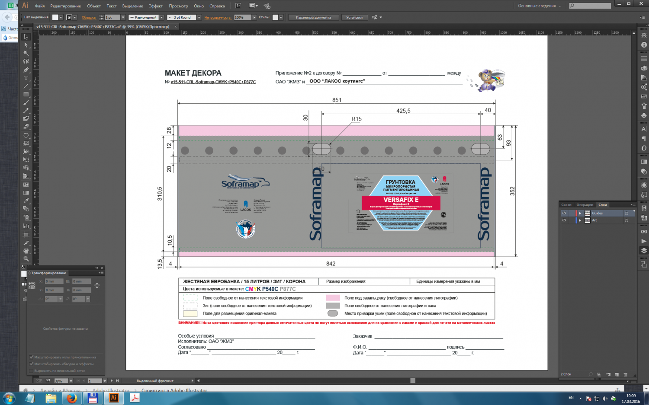Select the Artboard tool
Image resolution: width=649 pixels, height=405 pixels.
coord(26,234)
